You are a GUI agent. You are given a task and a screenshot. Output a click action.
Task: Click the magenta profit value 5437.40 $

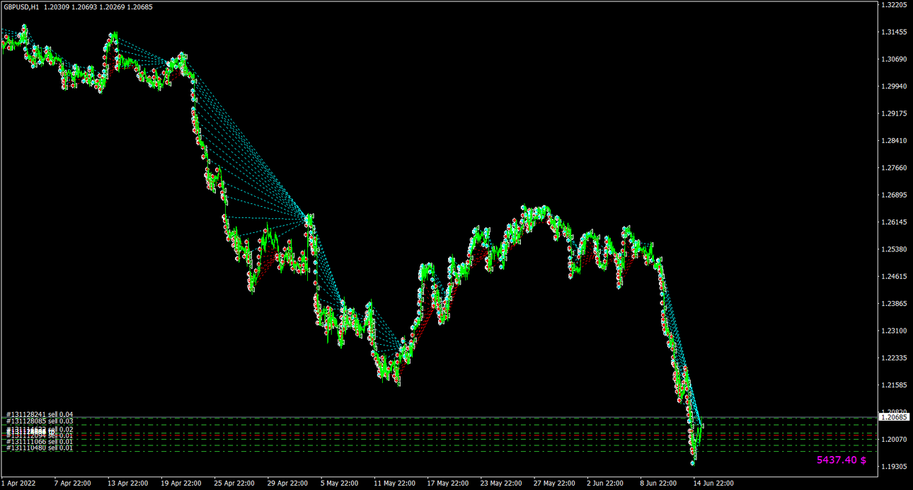click(x=842, y=460)
